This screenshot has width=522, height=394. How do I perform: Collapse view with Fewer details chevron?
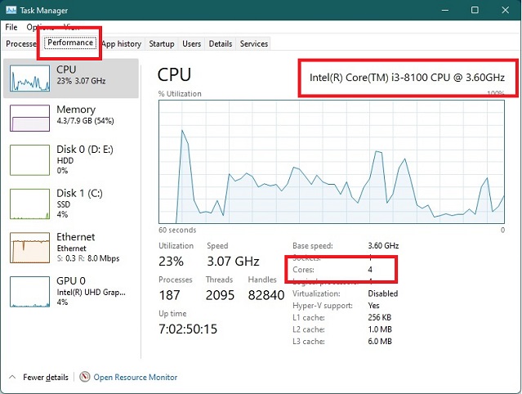coord(12,377)
